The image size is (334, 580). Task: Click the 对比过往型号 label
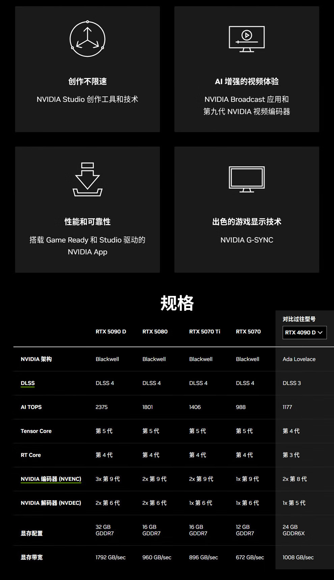[x=299, y=319]
